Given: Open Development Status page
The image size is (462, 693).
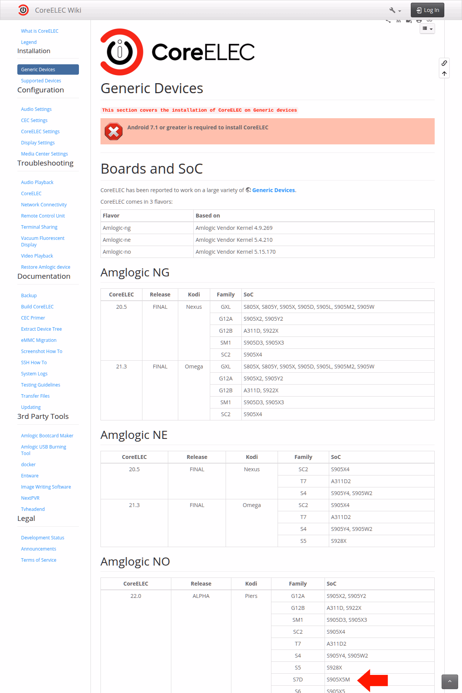Looking at the screenshot, I should pos(43,538).
